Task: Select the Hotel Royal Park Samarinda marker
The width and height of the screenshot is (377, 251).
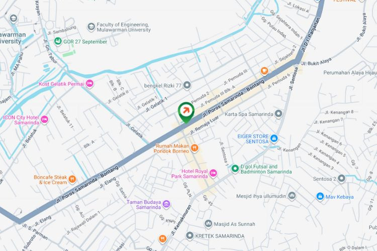Action: coord(213,173)
